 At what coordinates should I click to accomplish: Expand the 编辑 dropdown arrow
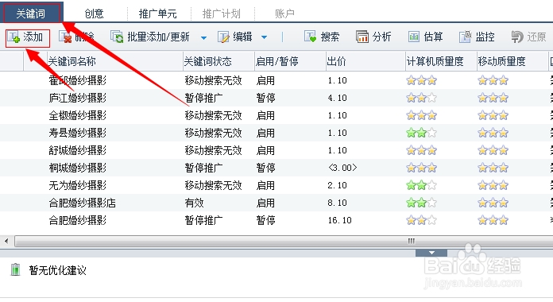264,37
